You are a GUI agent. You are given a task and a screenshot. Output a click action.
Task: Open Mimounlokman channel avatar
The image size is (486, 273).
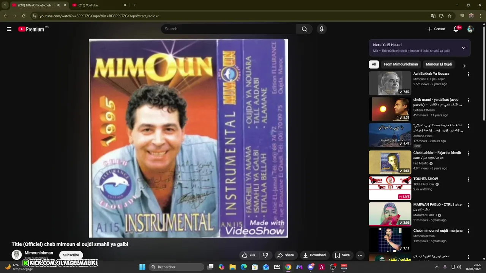(x=17, y=255)
